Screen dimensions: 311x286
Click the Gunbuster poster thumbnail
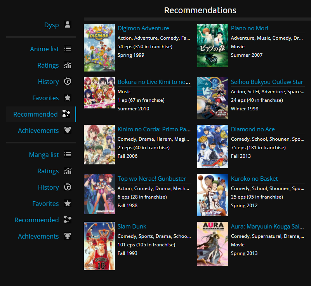click(x=99, y=194)
